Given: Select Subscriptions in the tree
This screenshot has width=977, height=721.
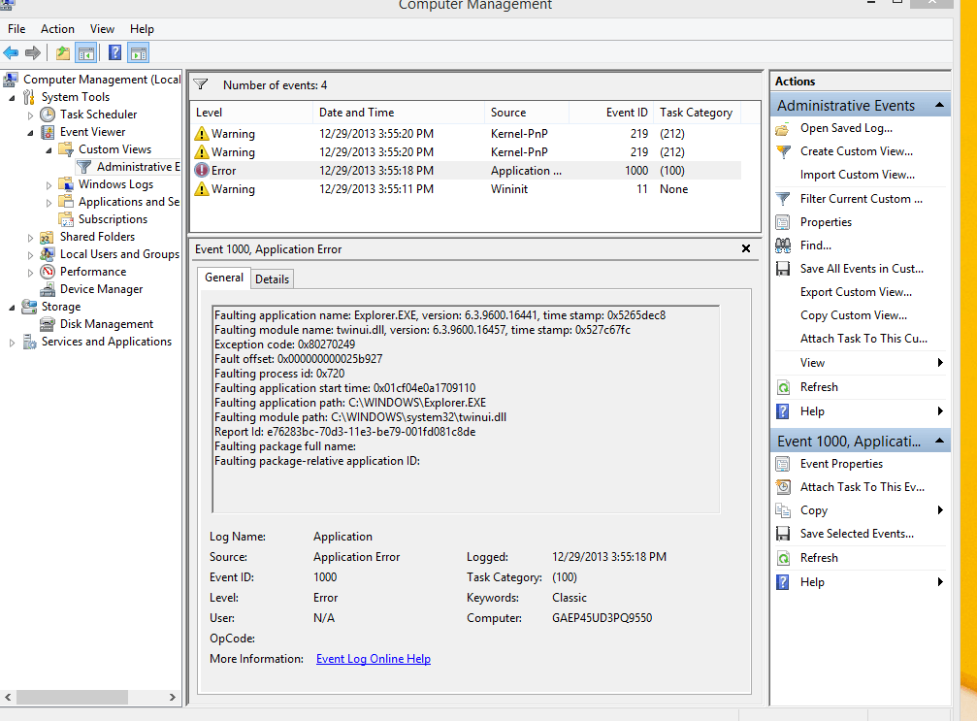Looking at the screenshot, I should coord(113,219).
